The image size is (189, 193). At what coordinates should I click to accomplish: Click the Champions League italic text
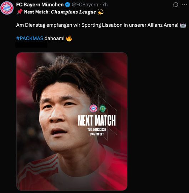(x=73, y=12)
